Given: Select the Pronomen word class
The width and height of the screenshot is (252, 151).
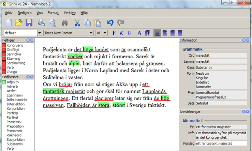Looking at the screenshot, I should click(x=14, y=131).
